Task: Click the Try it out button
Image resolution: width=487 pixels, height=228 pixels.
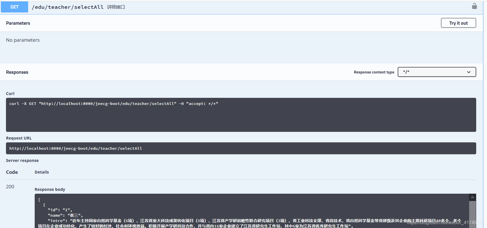Action: 458,23
